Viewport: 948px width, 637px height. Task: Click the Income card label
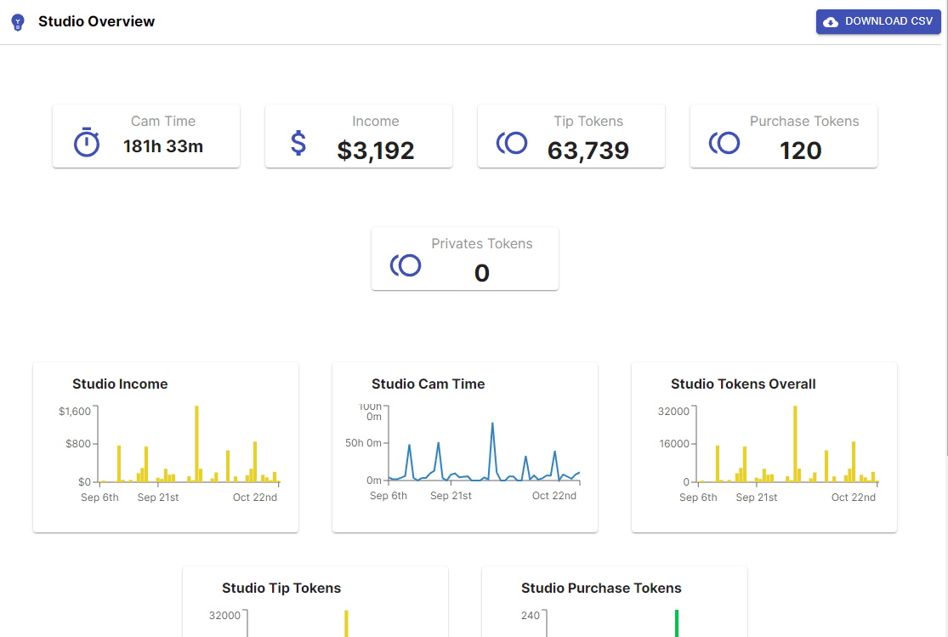(x=376, y=121)
